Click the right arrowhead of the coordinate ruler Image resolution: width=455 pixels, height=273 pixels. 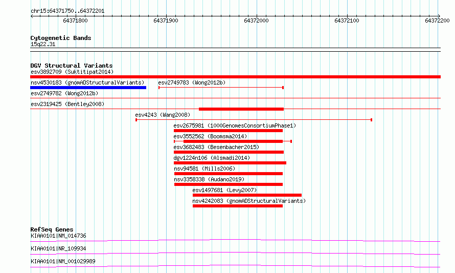439,16
